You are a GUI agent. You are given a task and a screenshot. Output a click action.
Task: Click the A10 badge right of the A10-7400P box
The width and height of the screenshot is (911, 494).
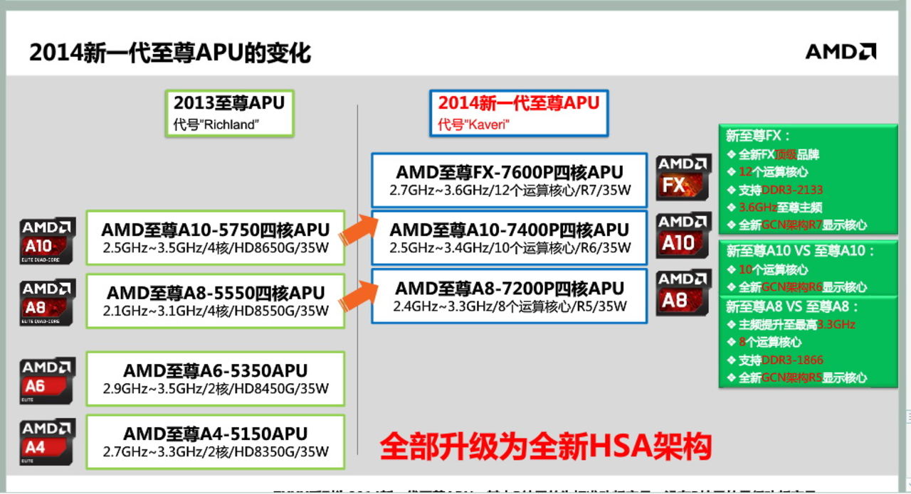[683, 235]
